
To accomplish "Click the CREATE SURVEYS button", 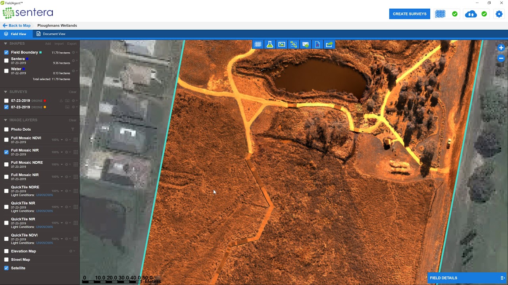I will [410, 14].
